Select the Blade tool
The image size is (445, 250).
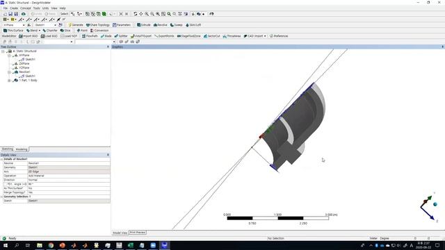106,36
